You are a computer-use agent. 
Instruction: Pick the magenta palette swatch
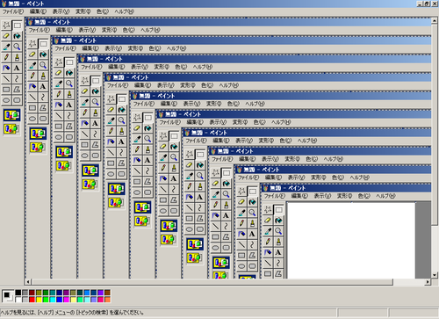coord(66,300)
